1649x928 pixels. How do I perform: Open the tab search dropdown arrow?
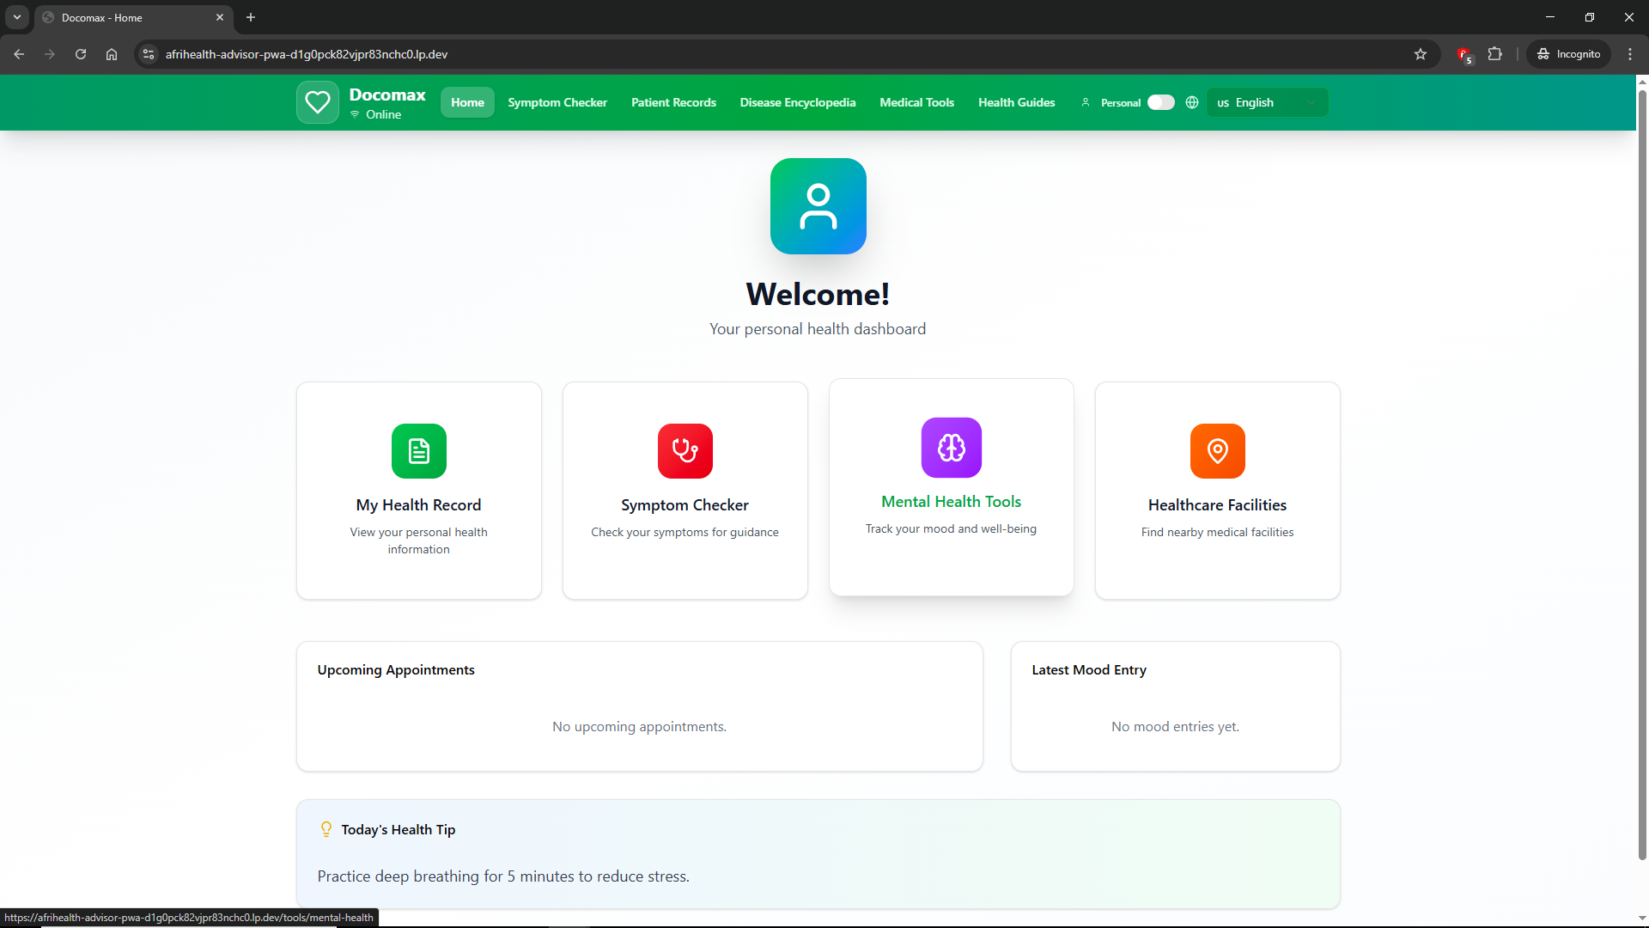pos(17,17)
